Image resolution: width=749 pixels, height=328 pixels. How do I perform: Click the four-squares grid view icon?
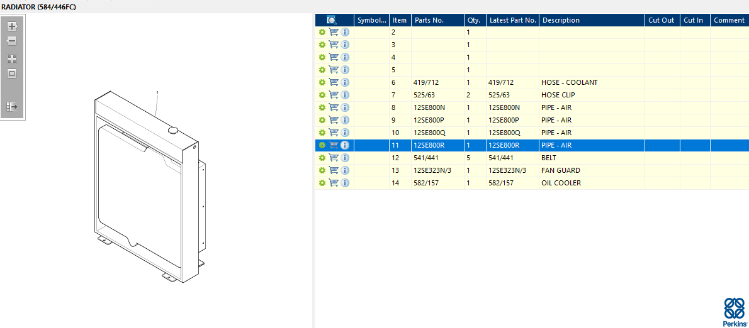(x=12, y=59)
